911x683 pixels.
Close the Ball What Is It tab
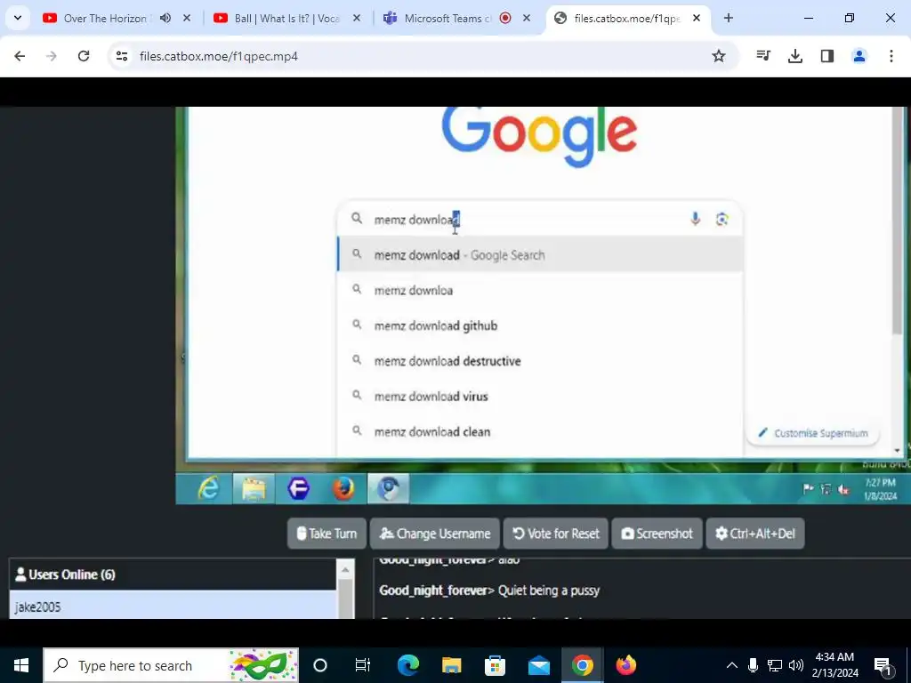357,18
